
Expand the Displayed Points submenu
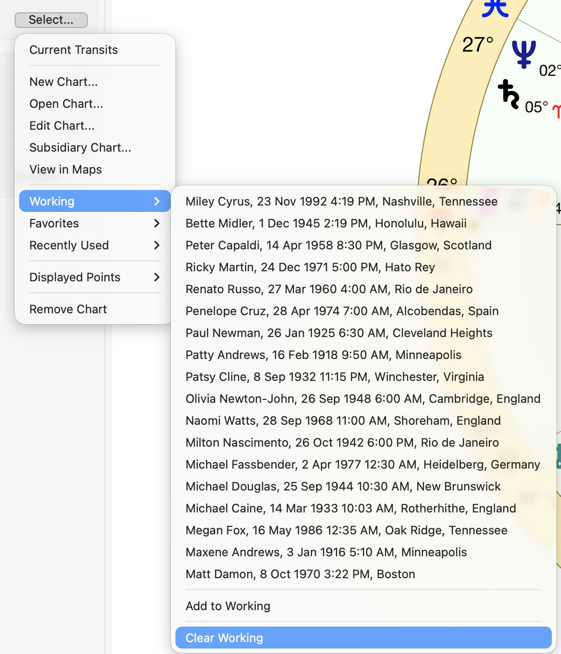(95, 277)
